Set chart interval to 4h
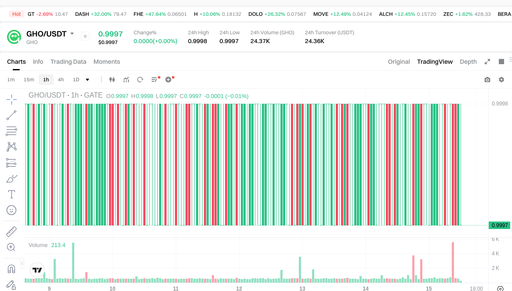The width and height of the screenshot is (512, 291). point(61,80)
